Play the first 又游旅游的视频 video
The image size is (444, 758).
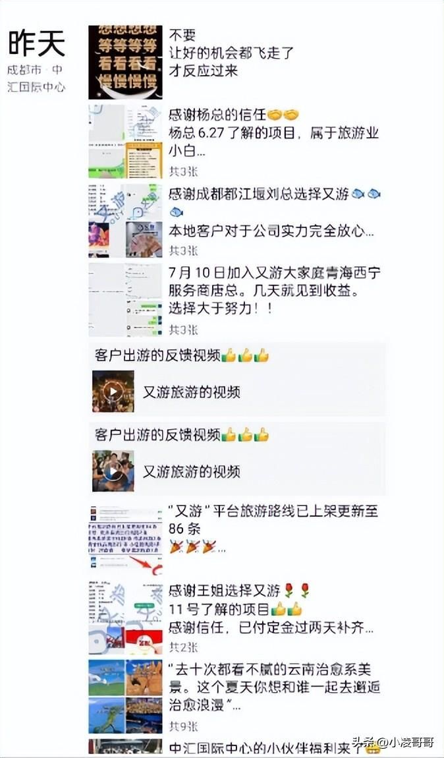pos(113,391)
